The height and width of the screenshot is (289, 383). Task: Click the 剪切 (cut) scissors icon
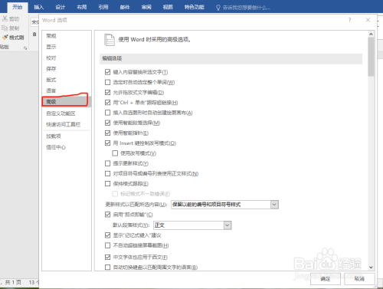[x=5, y=18]
